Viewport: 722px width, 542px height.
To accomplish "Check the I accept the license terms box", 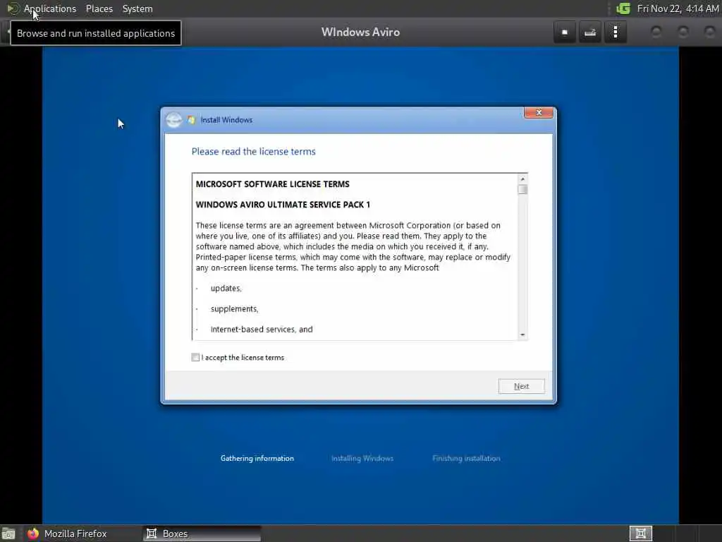I will 195,357.
